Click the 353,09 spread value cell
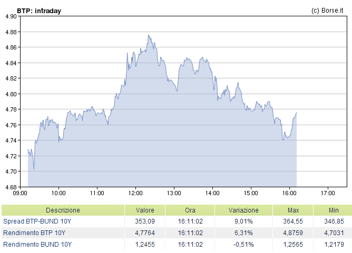Viewport: 352px width, 253px height. coord(145,221)
